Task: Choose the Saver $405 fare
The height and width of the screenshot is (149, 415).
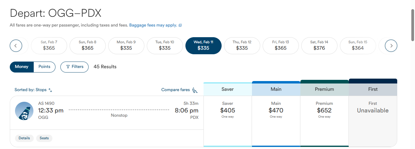Action: (228, 121)
